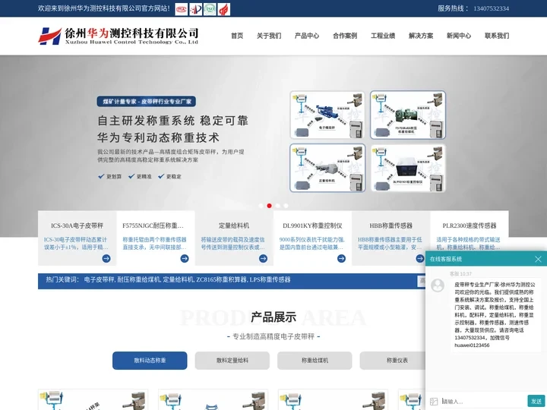
Task: Click hot keyword LPS称重传感器
Action: coord(270,279)
